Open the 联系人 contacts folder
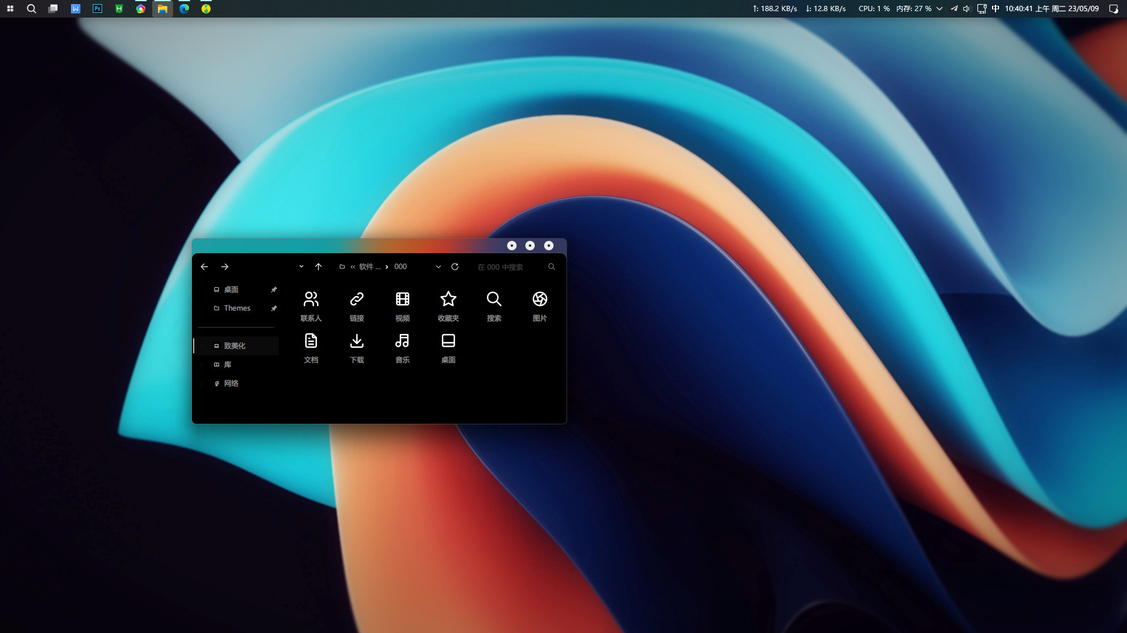The image size is (1127, 633). pos(311,305)
